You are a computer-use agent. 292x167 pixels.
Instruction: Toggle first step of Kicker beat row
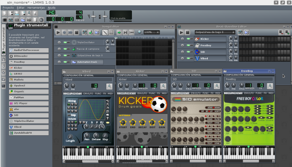point(241,39)
